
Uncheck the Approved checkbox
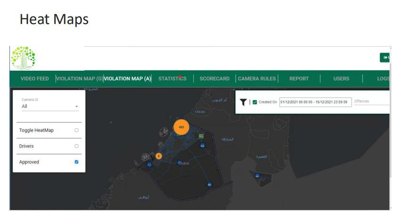[76, 162]
